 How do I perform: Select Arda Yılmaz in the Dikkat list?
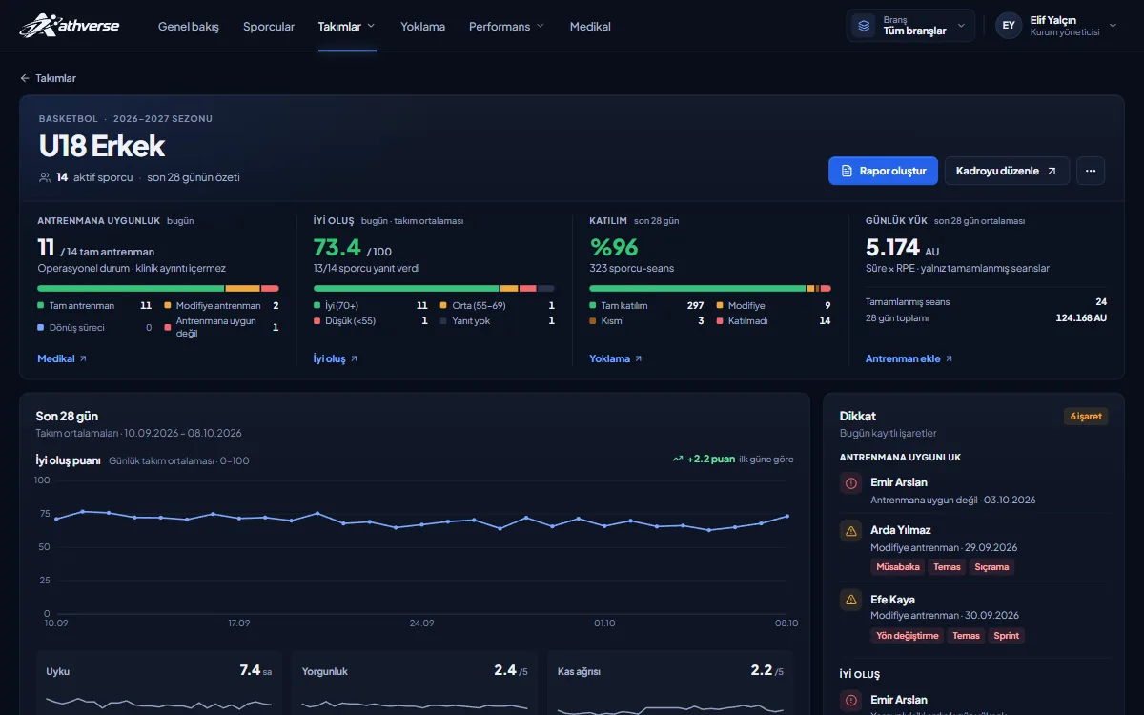click(974, 548)
